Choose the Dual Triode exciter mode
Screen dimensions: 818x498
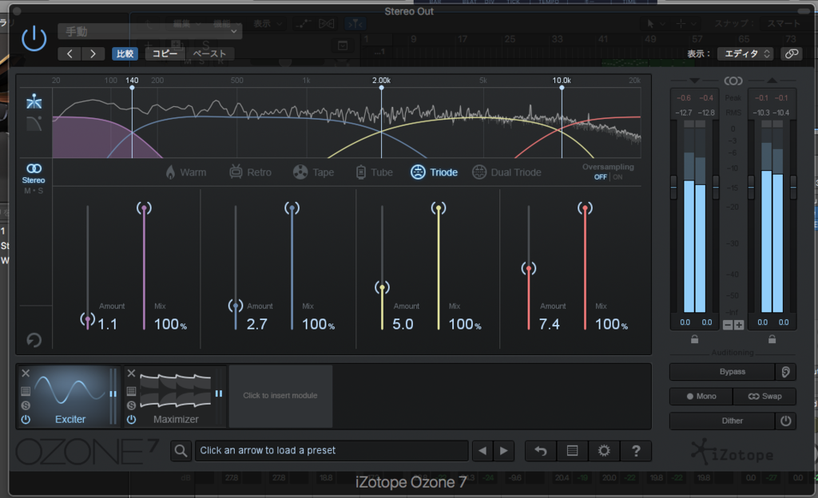click(x=506, y=172)
